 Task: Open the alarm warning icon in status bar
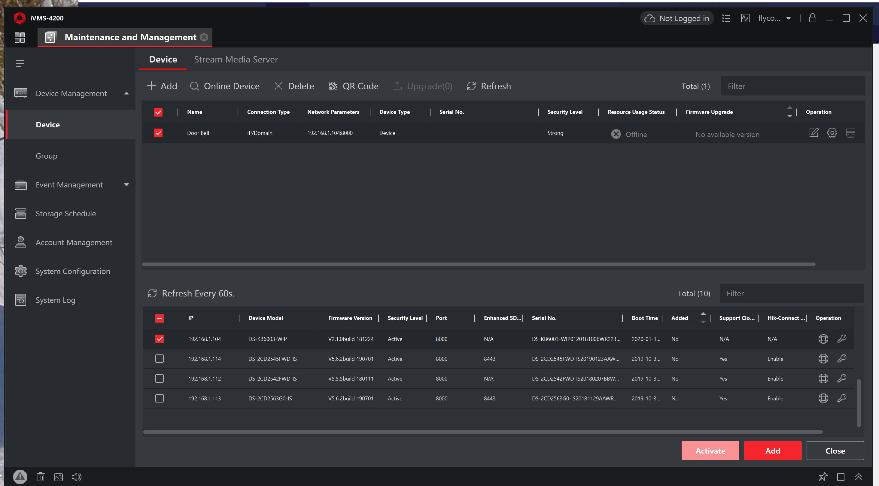(20, 477)
